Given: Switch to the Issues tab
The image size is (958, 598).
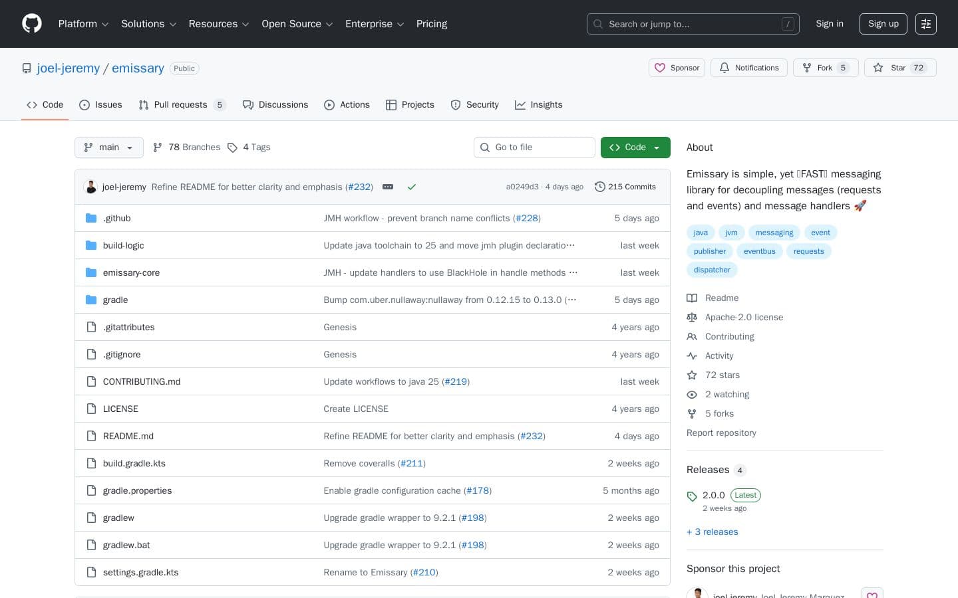Looking at the screenshot, I should tap(100, 104).
